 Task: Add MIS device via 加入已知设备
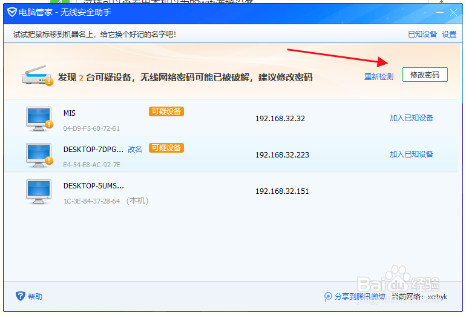coord(412,118)
